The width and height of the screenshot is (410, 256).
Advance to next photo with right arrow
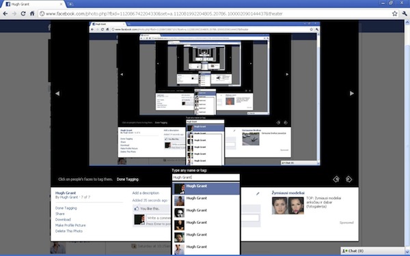click(x=352, y=94)
